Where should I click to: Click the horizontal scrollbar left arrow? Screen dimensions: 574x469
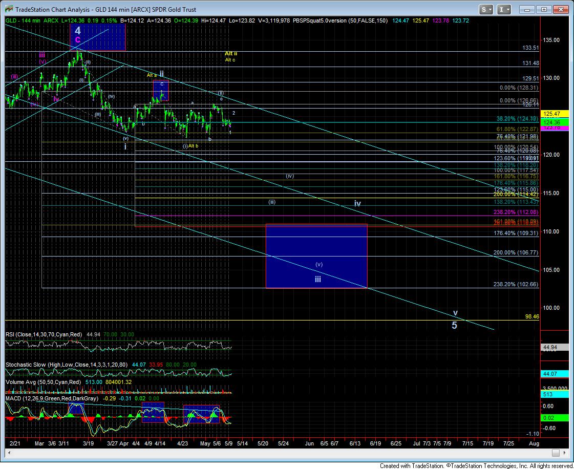click(10, 453)
